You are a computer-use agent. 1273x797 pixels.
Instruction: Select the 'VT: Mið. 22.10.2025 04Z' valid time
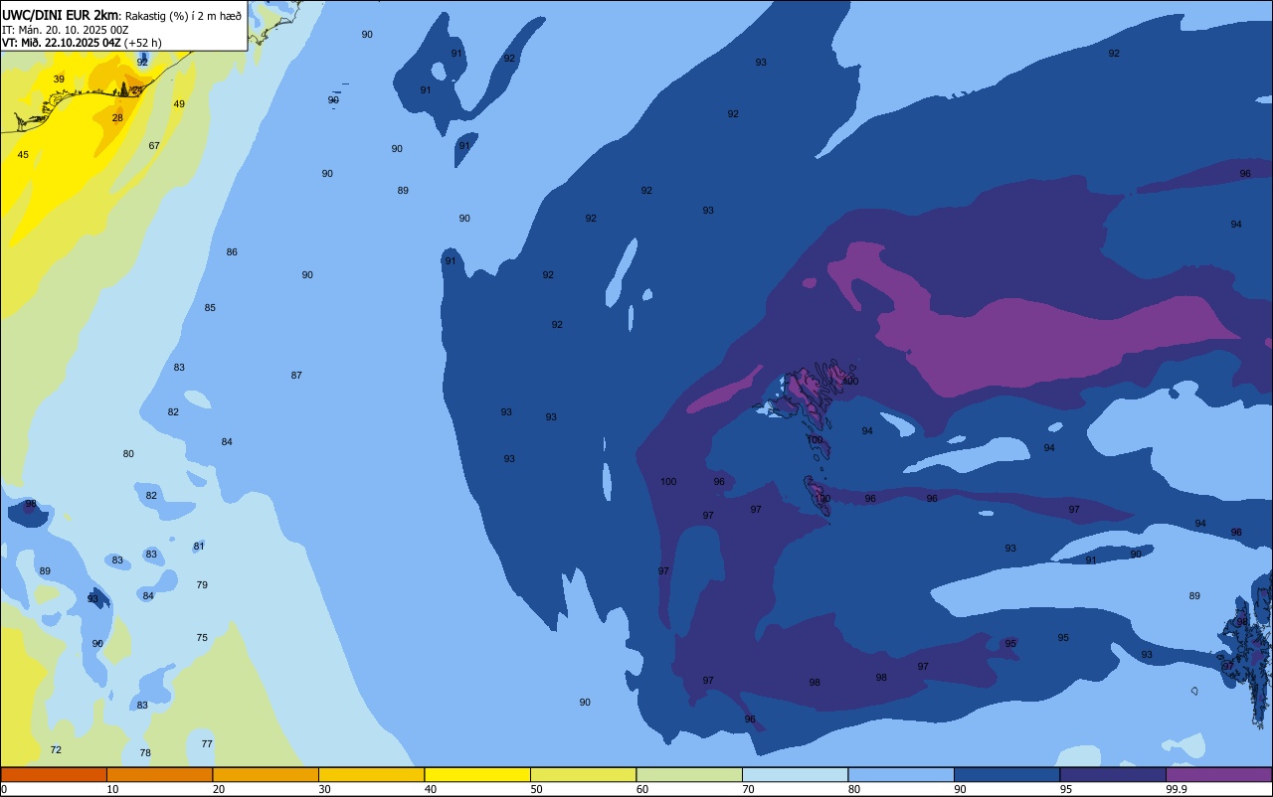click(x=62, y=43)
